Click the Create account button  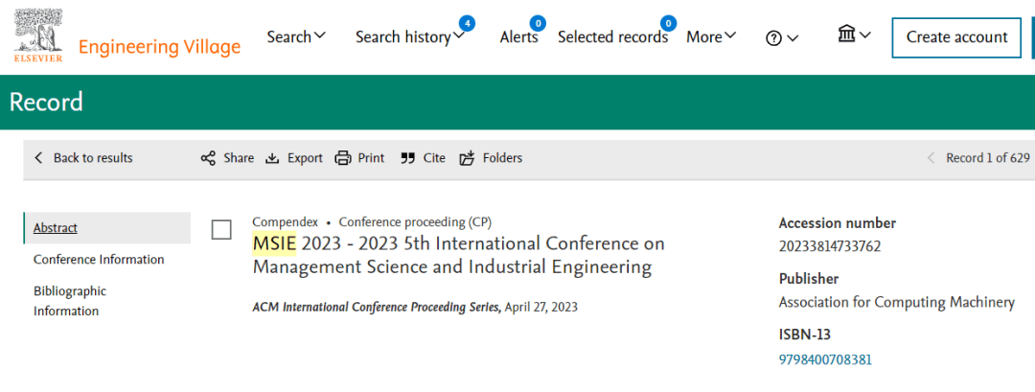[956, 37]
